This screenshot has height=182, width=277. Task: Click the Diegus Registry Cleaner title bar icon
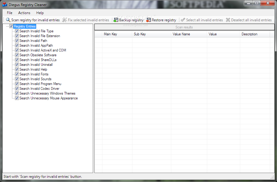point(5,4)
